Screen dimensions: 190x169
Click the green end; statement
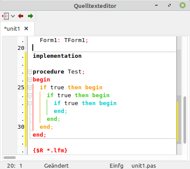click(x=53, y=119)
